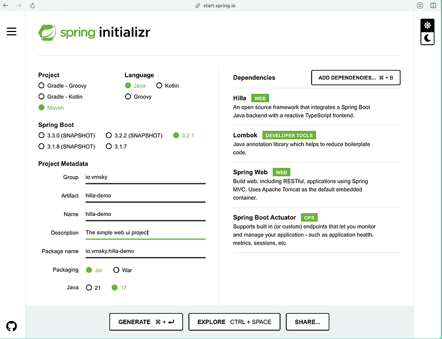This screenshot has height=339, width=442.
Task: Open the EXPLORE preview
Action: [234, 321]
